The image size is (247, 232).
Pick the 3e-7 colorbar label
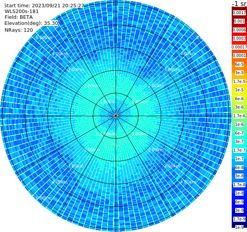point(239,141)
